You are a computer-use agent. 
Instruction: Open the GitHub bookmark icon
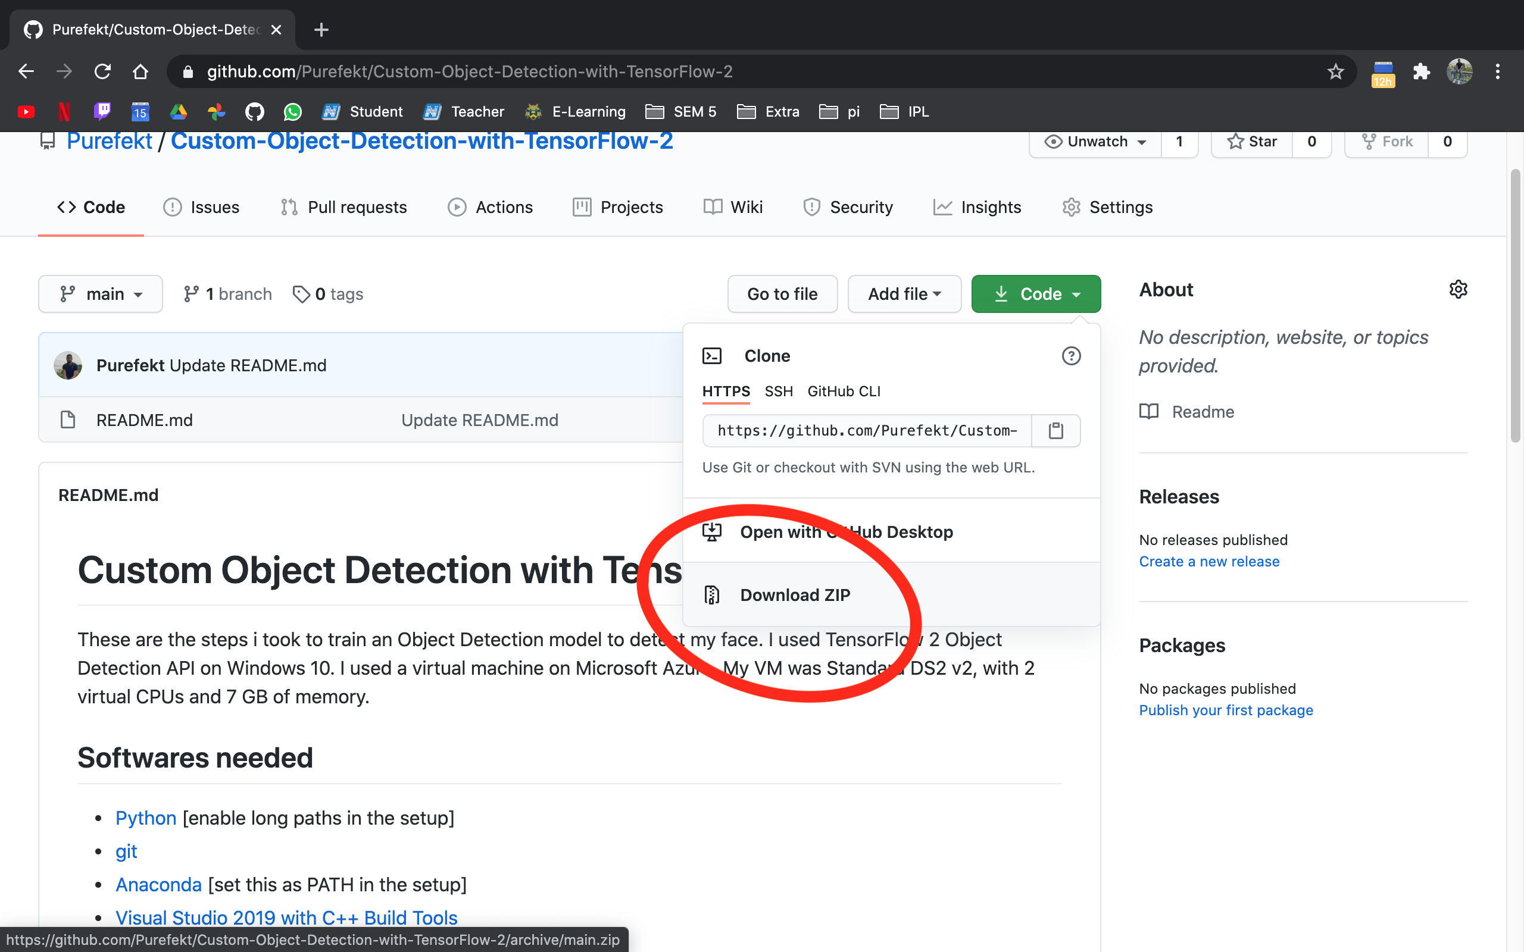tap(254, 111)
